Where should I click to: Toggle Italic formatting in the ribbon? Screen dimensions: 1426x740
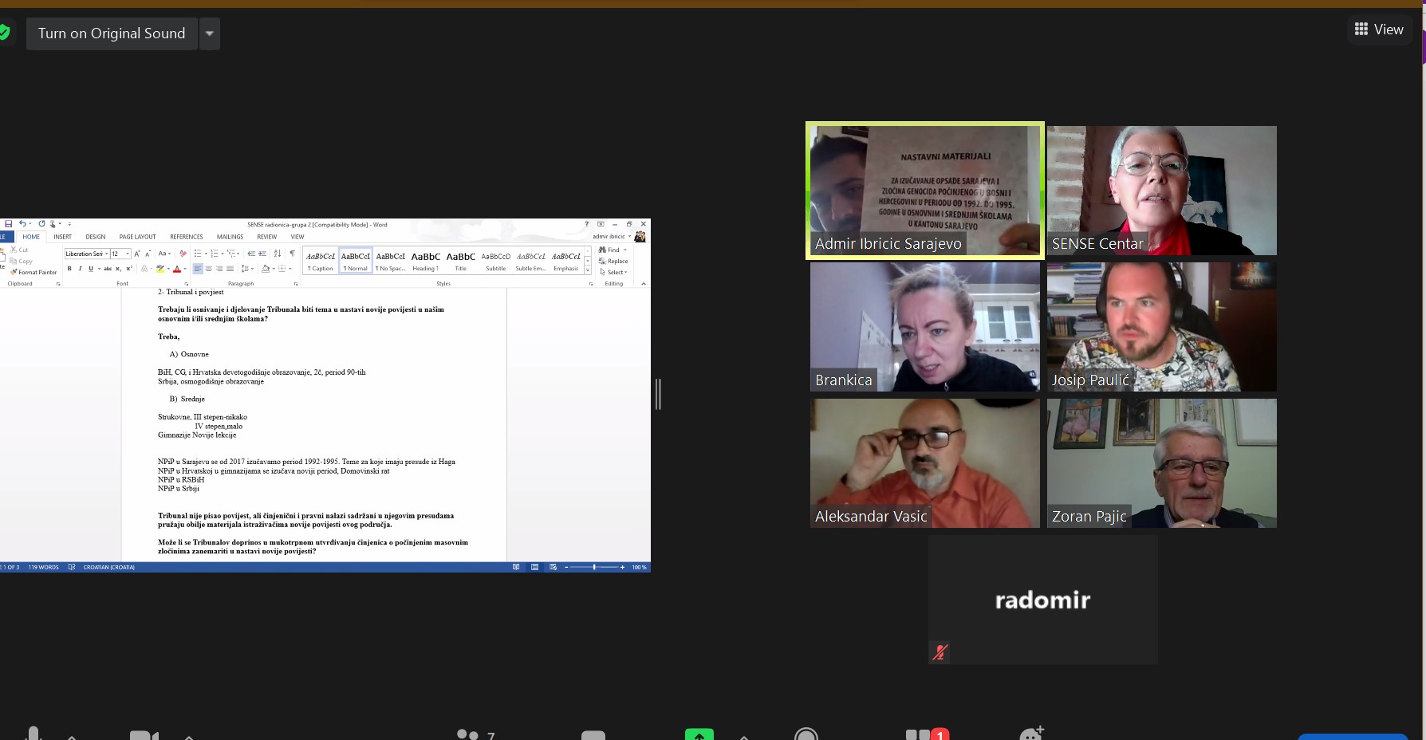point(80,269)
